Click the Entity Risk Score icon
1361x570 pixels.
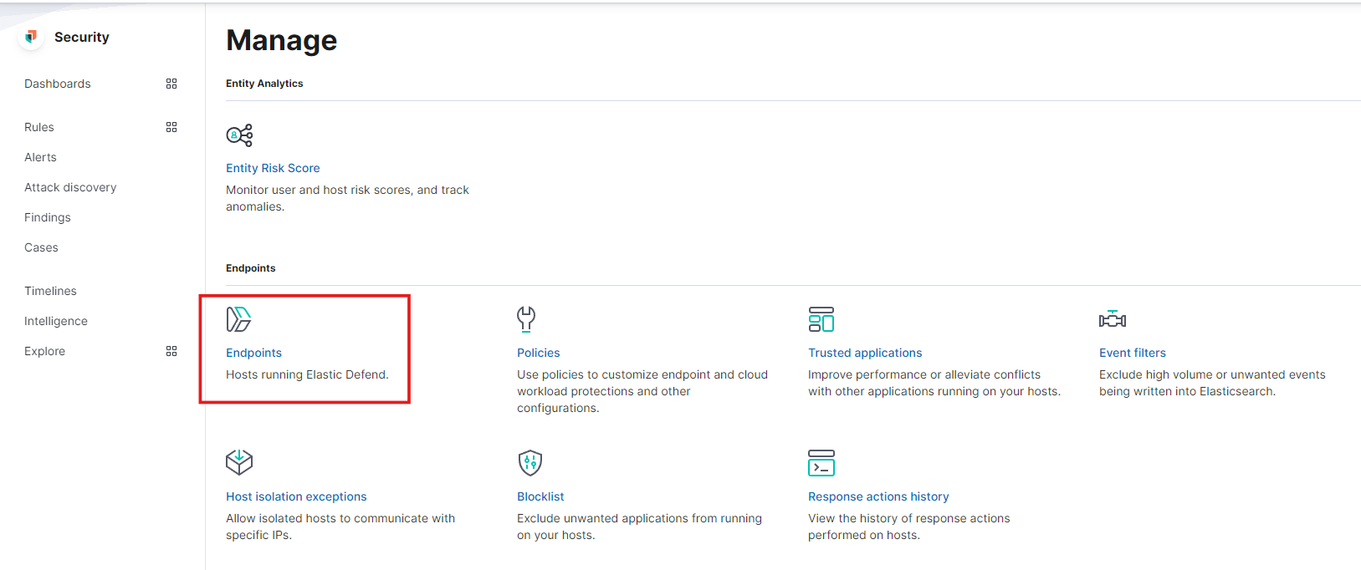239,135
